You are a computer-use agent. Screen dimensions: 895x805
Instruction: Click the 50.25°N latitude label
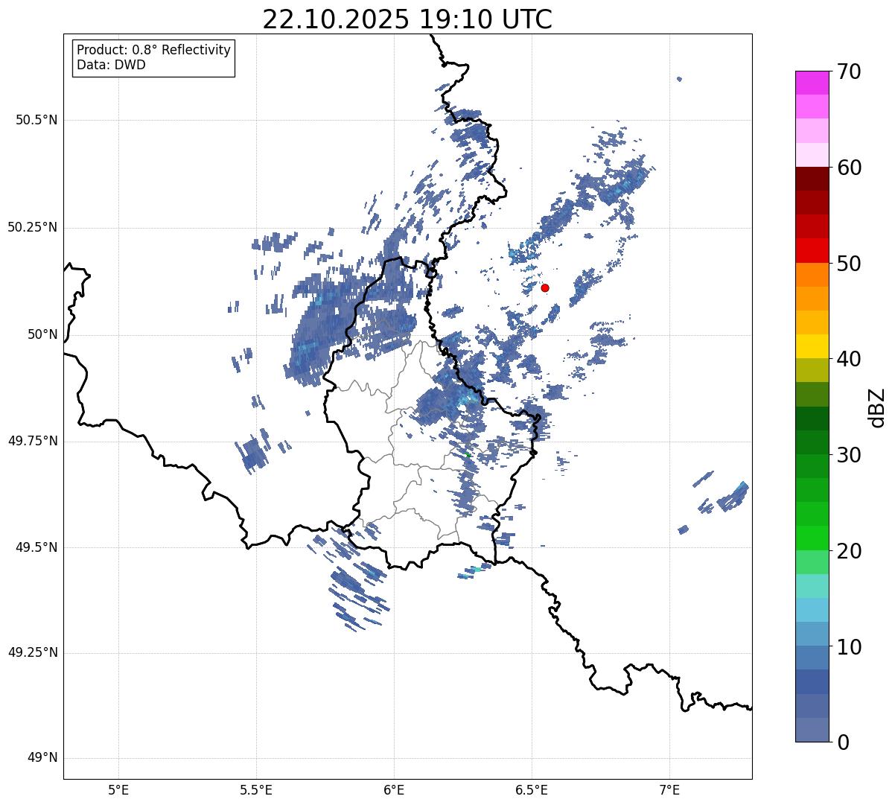point(33,227)
